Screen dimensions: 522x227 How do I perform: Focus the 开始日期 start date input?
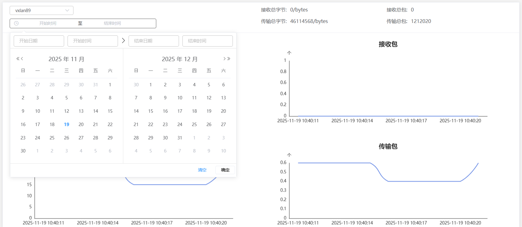coord(39,41)
